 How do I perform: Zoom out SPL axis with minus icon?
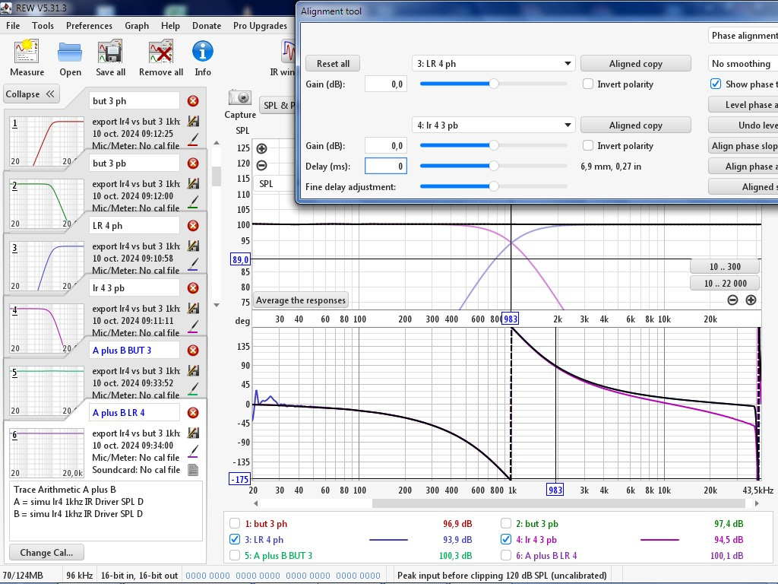[262, 165]
